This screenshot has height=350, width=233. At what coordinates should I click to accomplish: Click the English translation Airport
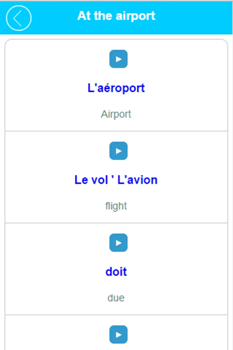[x=116, y=114]
